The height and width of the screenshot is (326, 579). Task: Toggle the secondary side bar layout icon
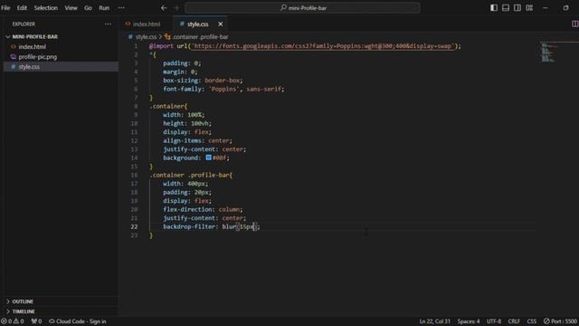tap(517, 8)
